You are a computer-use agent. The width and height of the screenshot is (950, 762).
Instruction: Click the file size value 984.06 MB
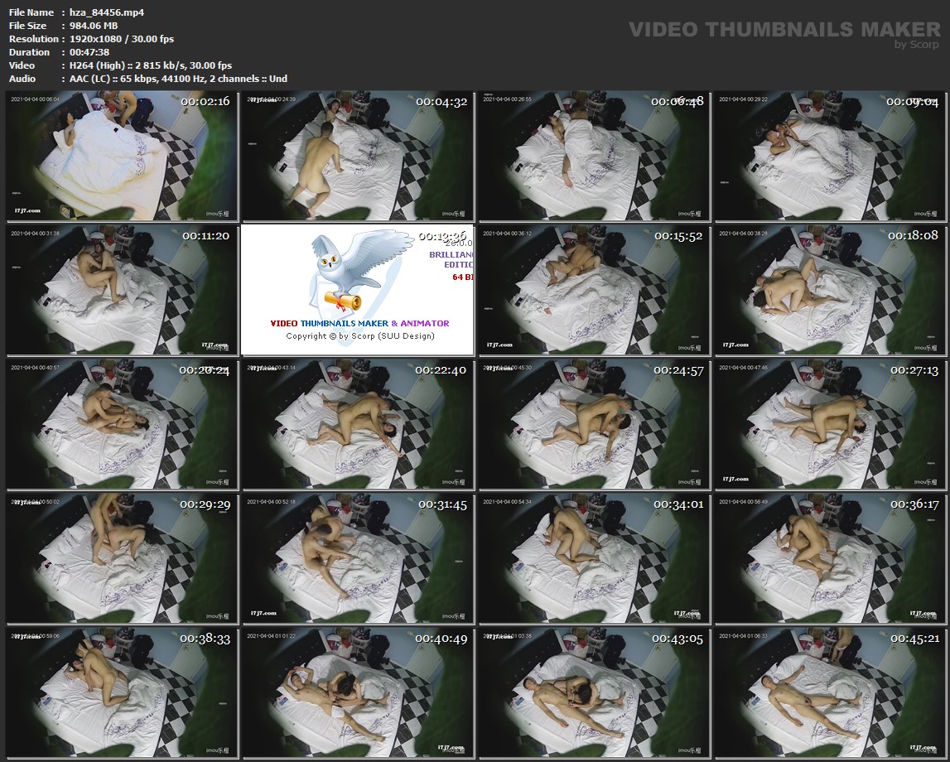(x=94, y=26)
